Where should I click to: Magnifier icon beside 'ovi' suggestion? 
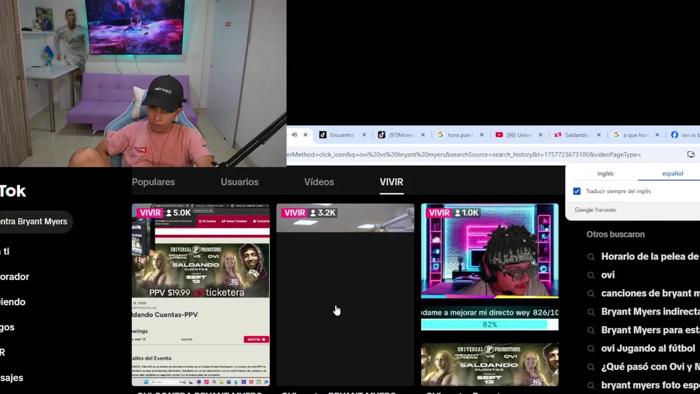coord(591,275)
